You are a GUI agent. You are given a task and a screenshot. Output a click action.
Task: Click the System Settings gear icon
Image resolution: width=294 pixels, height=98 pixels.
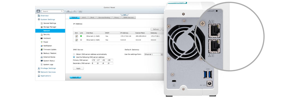click(x=39, y=19)
